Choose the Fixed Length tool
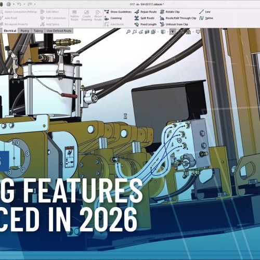 coord(146,24)
